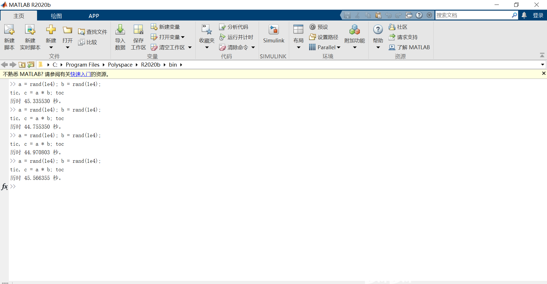Screen dimensions: 547x284
Task: Click bin in the path bar
Action: tap(173, 65)
